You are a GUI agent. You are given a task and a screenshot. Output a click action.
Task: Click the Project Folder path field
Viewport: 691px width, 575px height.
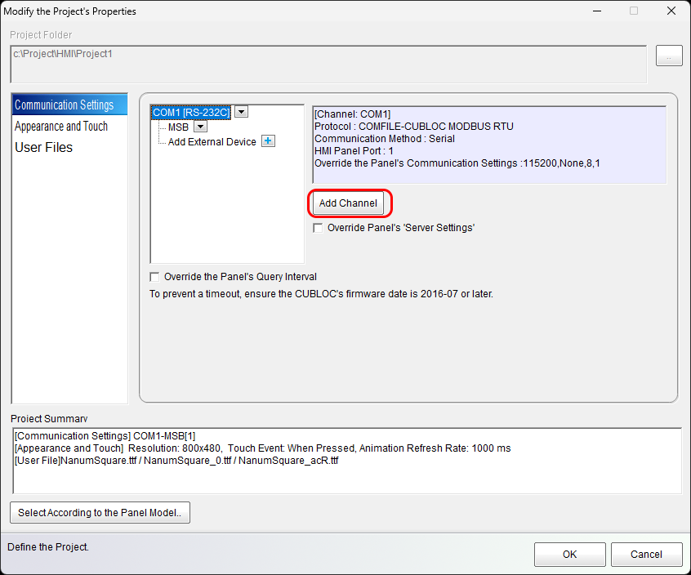328,64
